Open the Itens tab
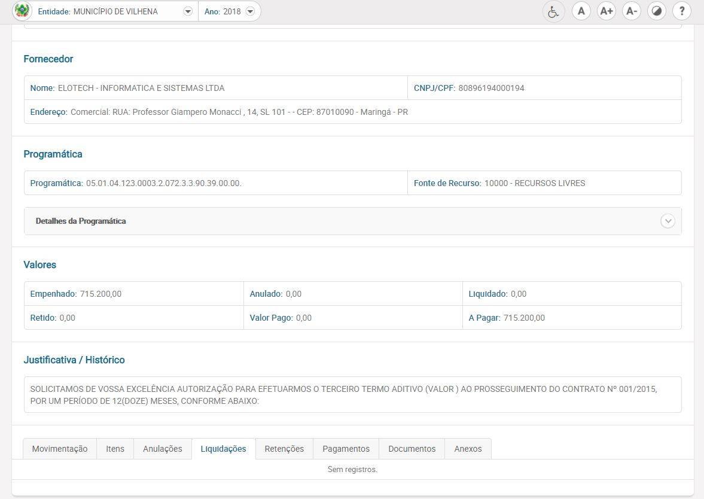Viewport: 704px width, 499px height. click(115, 449)
